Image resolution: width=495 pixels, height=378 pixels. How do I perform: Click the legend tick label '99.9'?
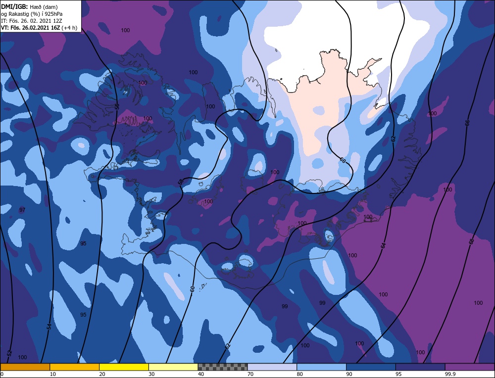449,374
